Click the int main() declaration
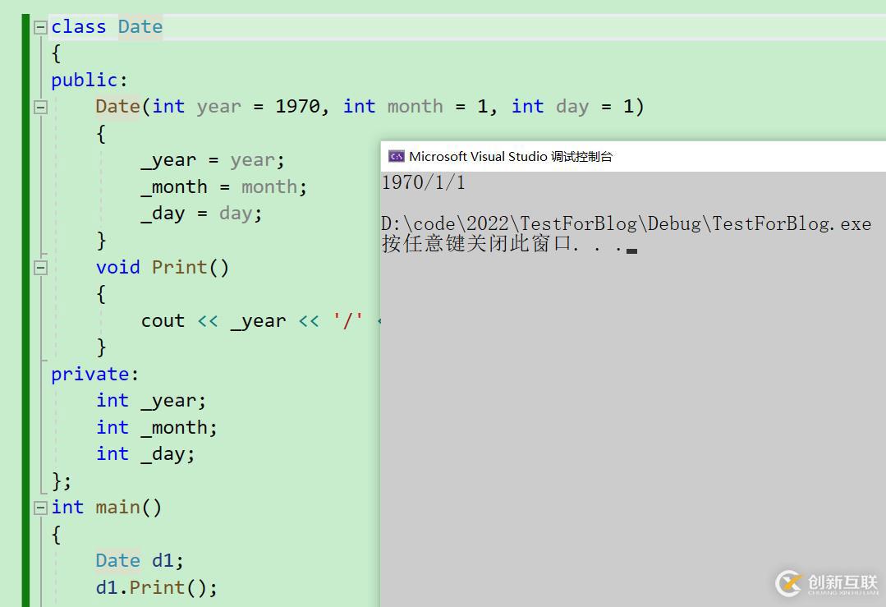The image size is (886, 607). coord(106,508)
